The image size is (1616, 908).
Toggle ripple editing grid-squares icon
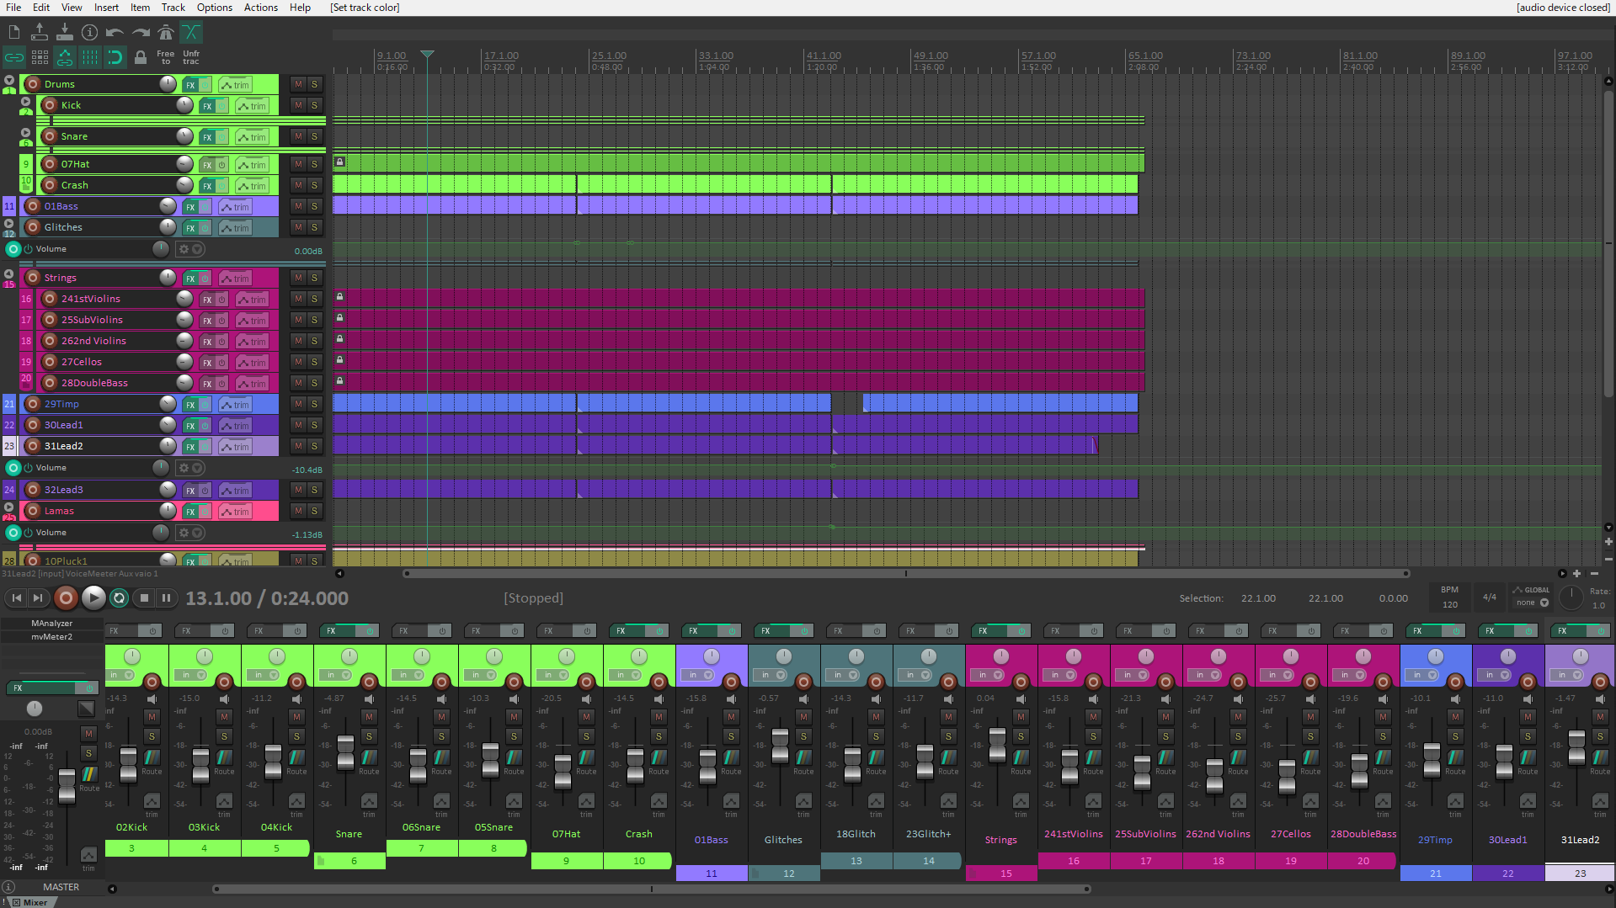pos(40,57)
